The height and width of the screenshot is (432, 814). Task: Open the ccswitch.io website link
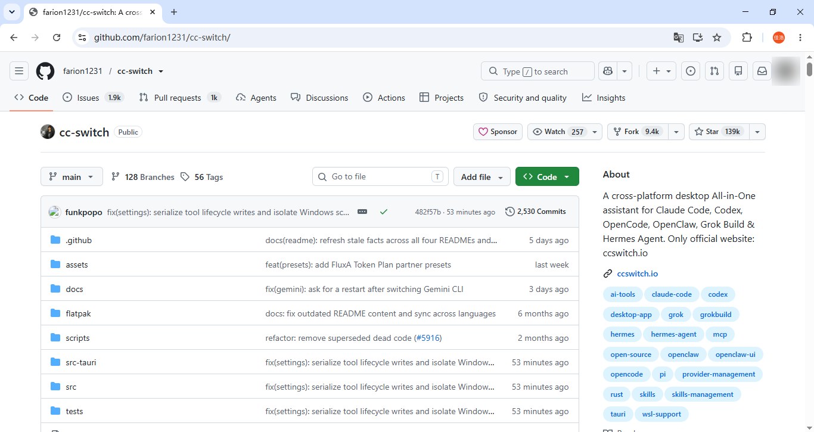638,274
